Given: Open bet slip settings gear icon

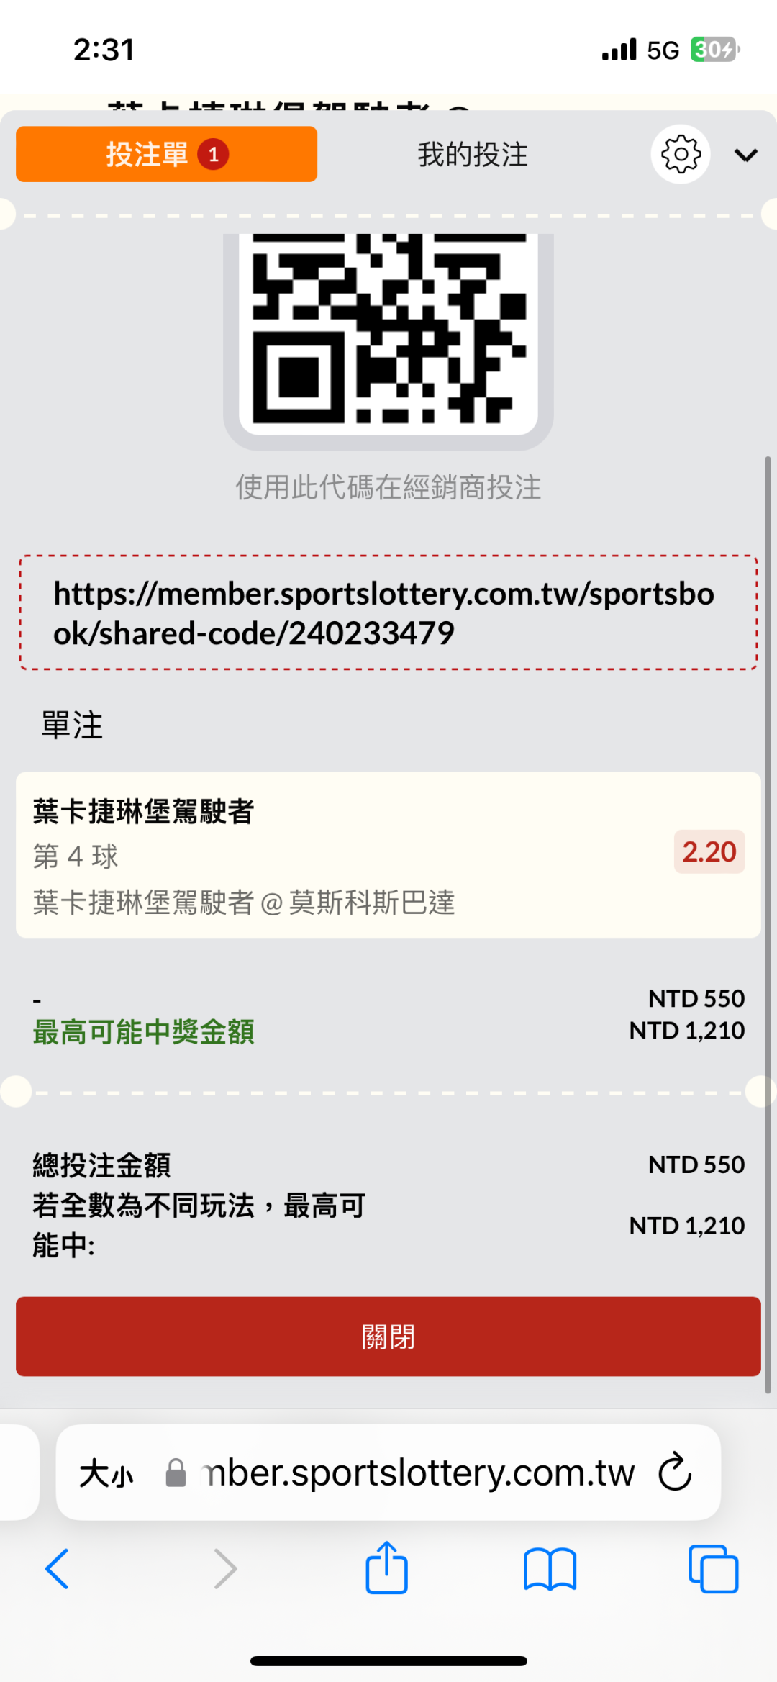Looking at the screenshot, I should point(680,154).
